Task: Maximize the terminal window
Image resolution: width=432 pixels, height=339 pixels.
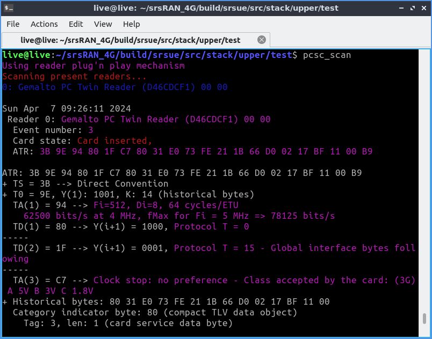Action: (x=413, y=8)
